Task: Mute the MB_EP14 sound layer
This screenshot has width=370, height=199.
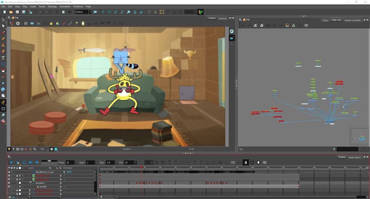Action: point(9,172)
